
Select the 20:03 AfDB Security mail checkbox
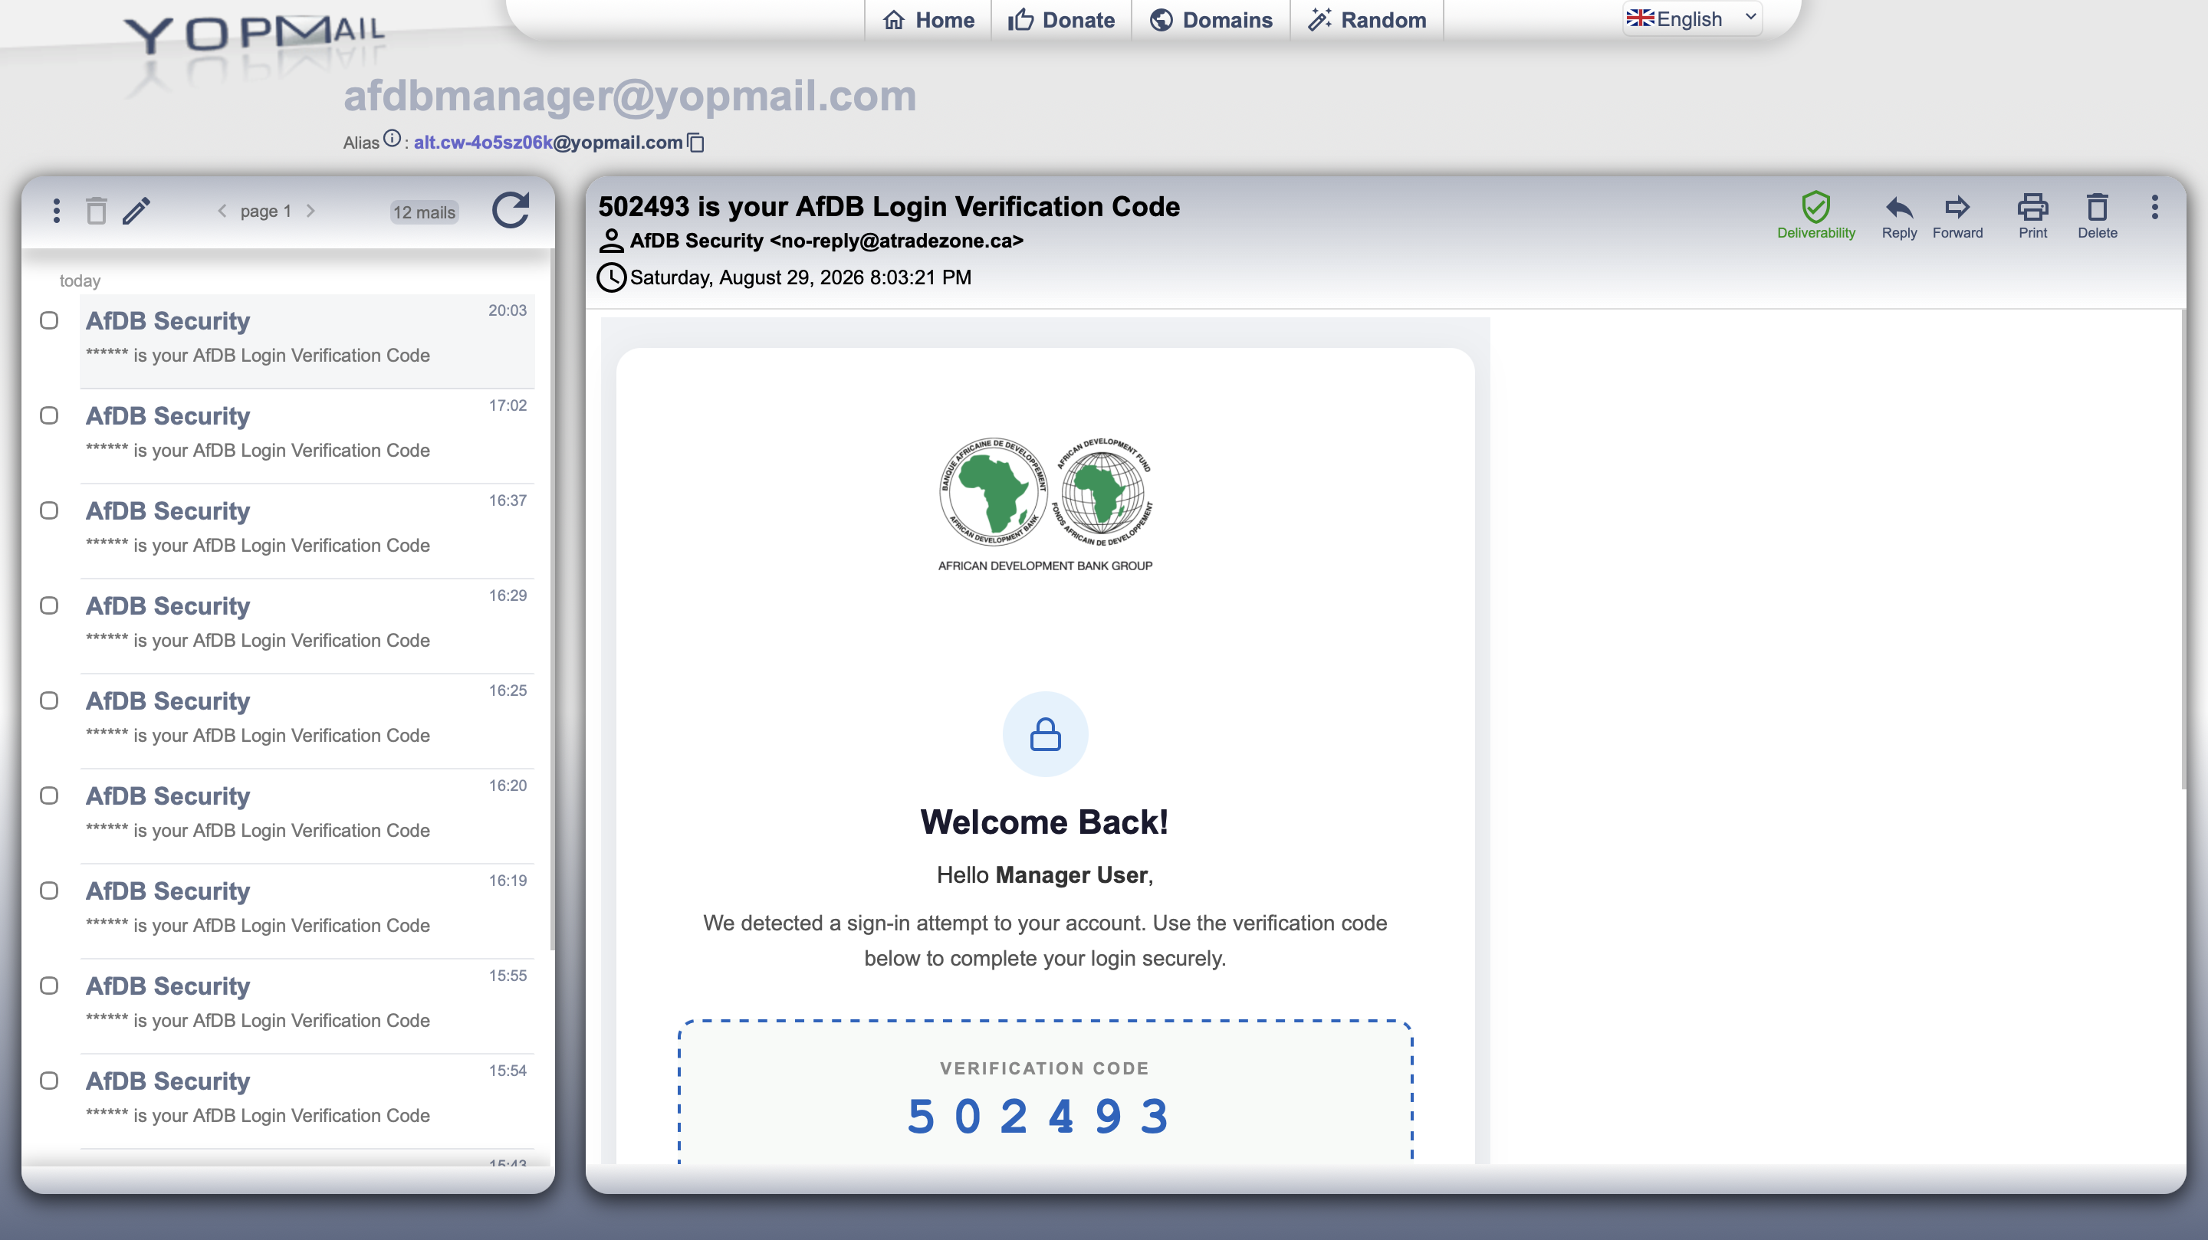click(x=50, y=320)
